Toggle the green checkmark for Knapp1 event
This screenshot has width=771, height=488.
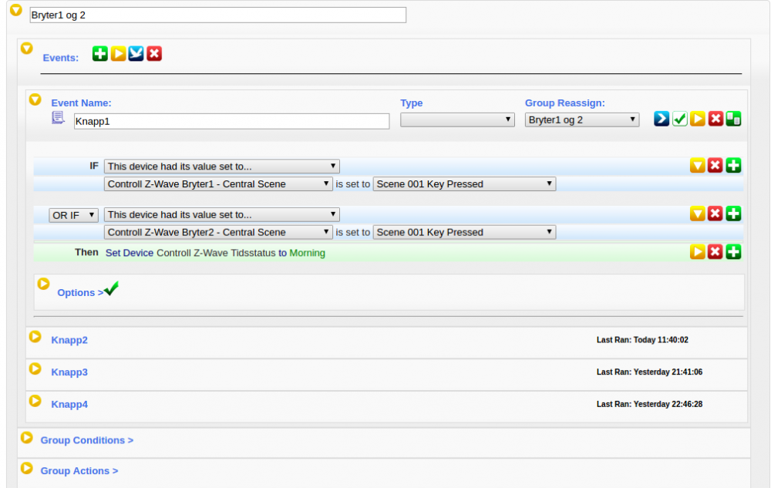click(679, 119)
